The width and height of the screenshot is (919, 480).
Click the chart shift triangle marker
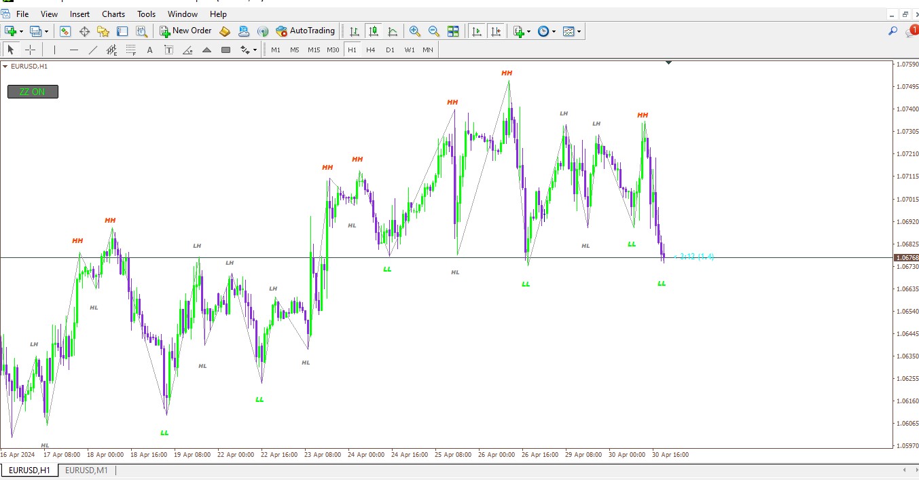click(x=669, y=62)
